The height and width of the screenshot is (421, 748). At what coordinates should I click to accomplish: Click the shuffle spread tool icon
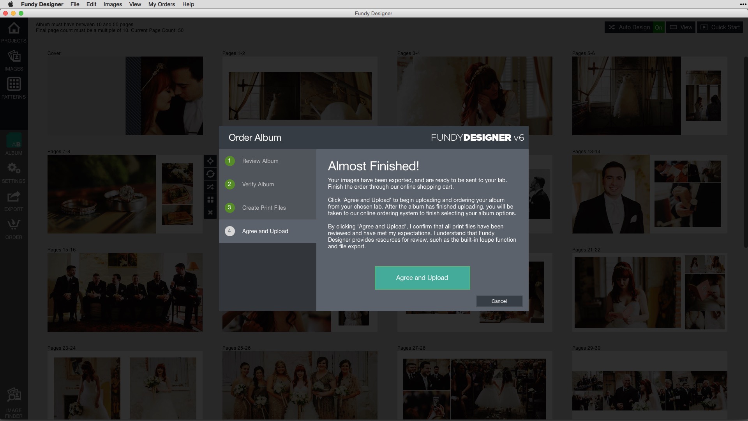(x=210, y=187)
